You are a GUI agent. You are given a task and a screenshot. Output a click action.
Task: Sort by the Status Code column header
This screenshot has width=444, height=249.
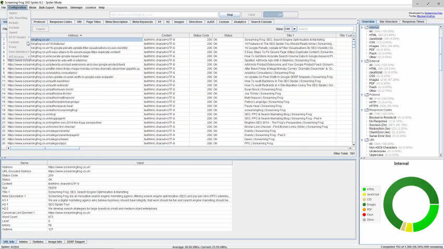pyautogui.click(x=201, y=35)
